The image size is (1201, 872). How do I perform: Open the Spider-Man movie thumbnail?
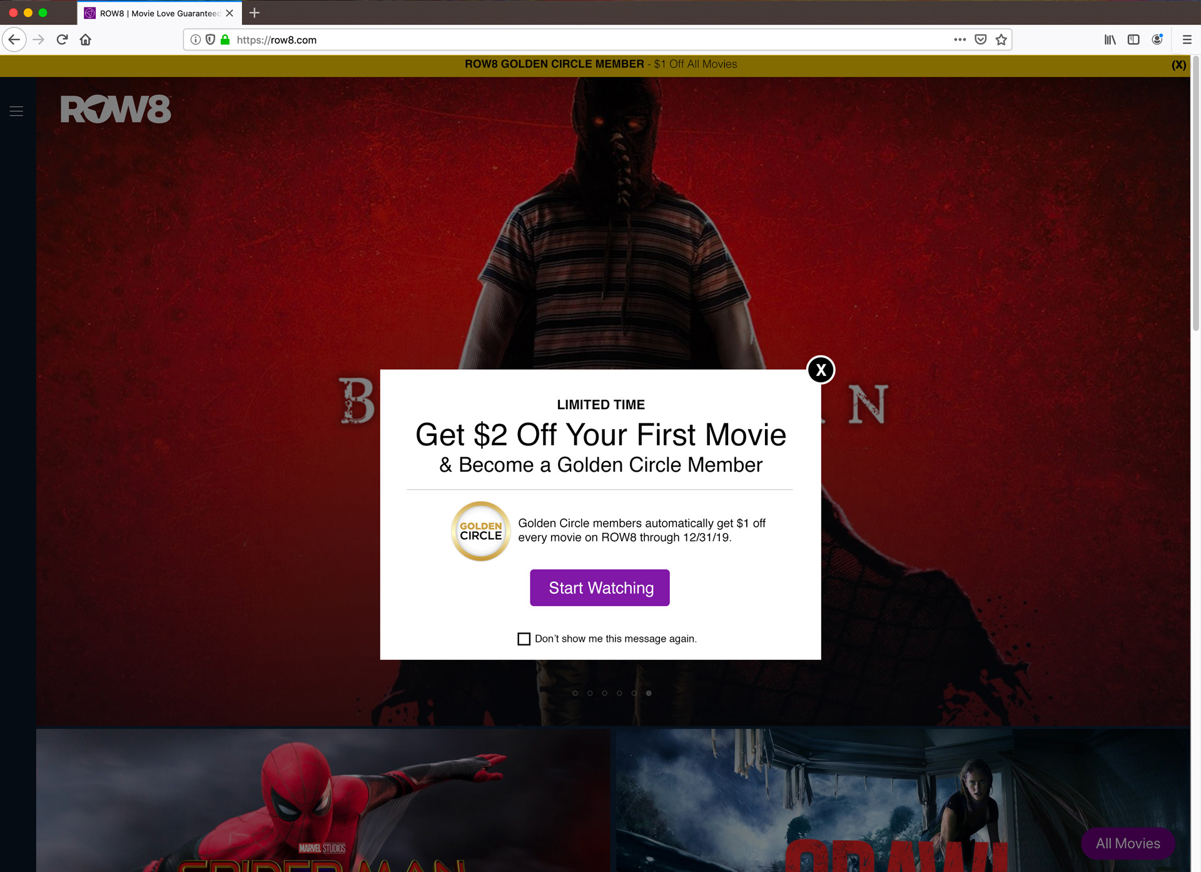[323, 800]
